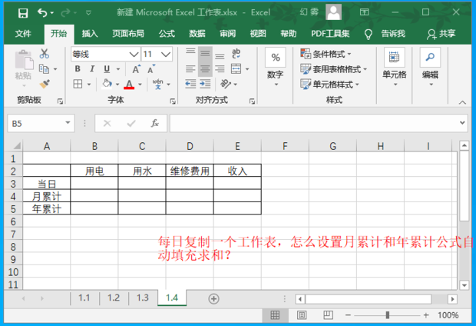Image resolution: width=476 pixels, height=326 pixels.
Task: Toggle Bold formatting
Action: coord(78,69)
